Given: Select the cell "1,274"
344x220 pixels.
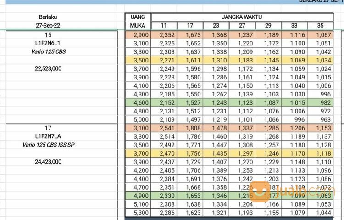Looking at the screenshot, I should pyautogui.click(x=216, y=86).
